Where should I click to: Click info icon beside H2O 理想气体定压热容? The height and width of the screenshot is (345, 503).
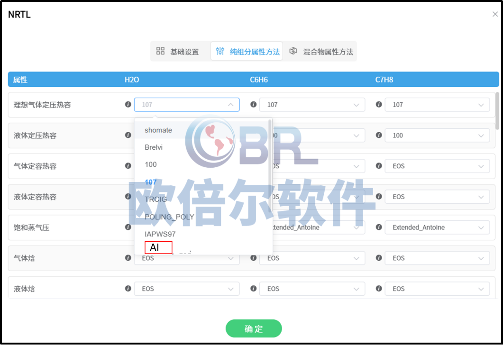pyautogui.click(x=128, y=104)
